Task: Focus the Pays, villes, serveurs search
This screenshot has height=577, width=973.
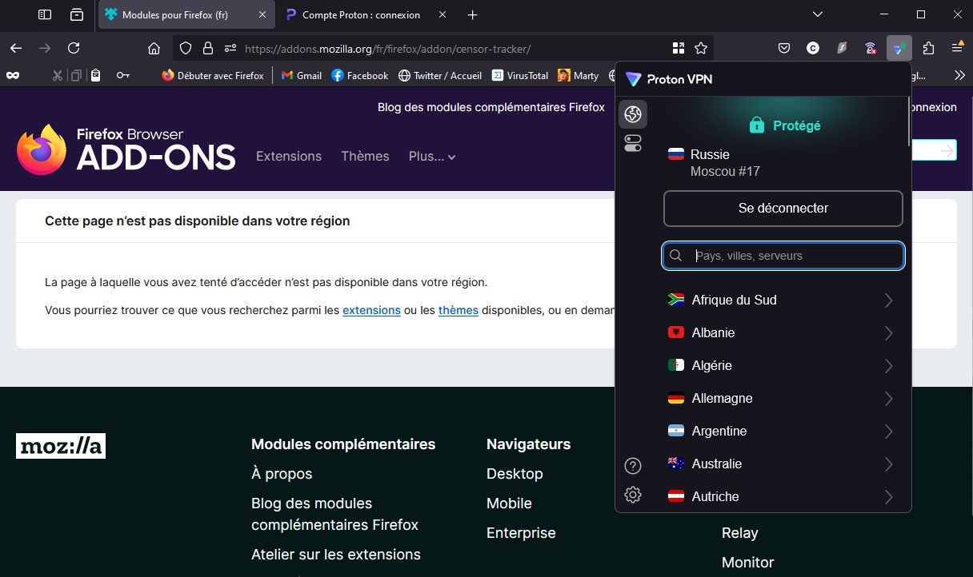Action: tap(783, 256)
